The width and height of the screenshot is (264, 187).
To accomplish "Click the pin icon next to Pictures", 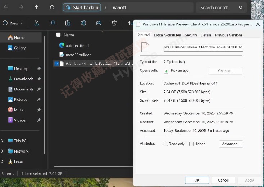I will pos(39,99).
